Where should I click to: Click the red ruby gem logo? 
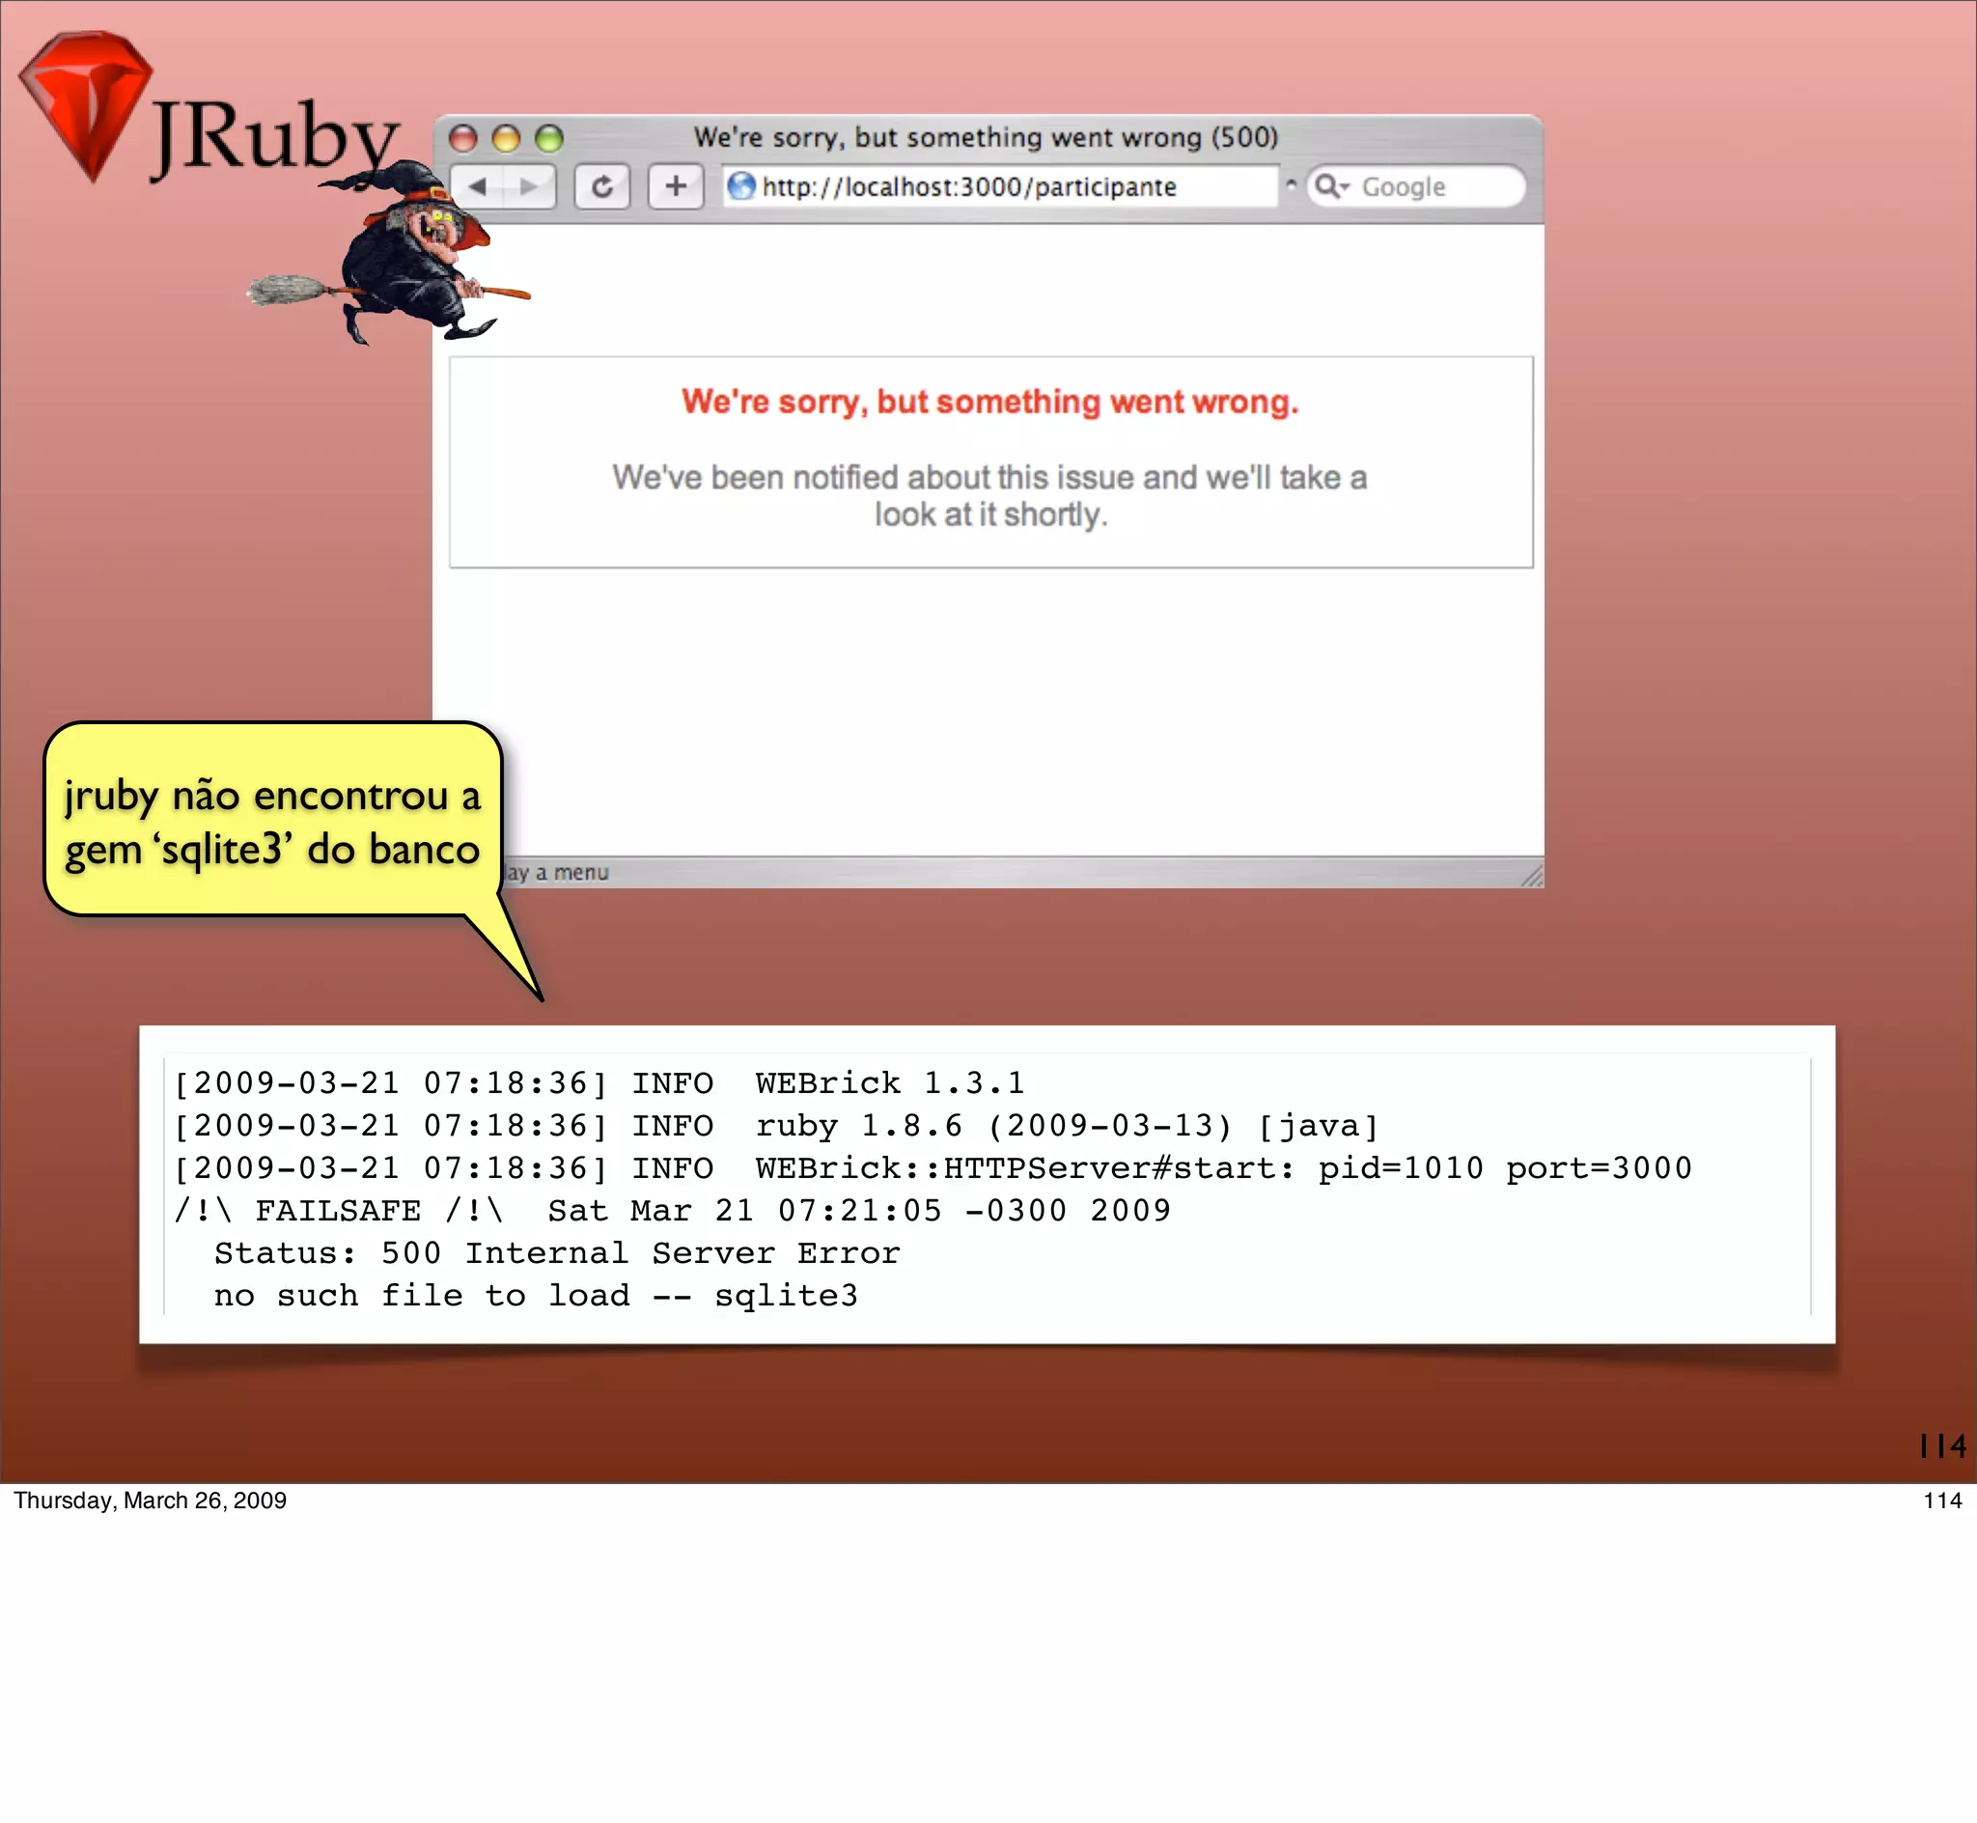[x=87, y=105]
